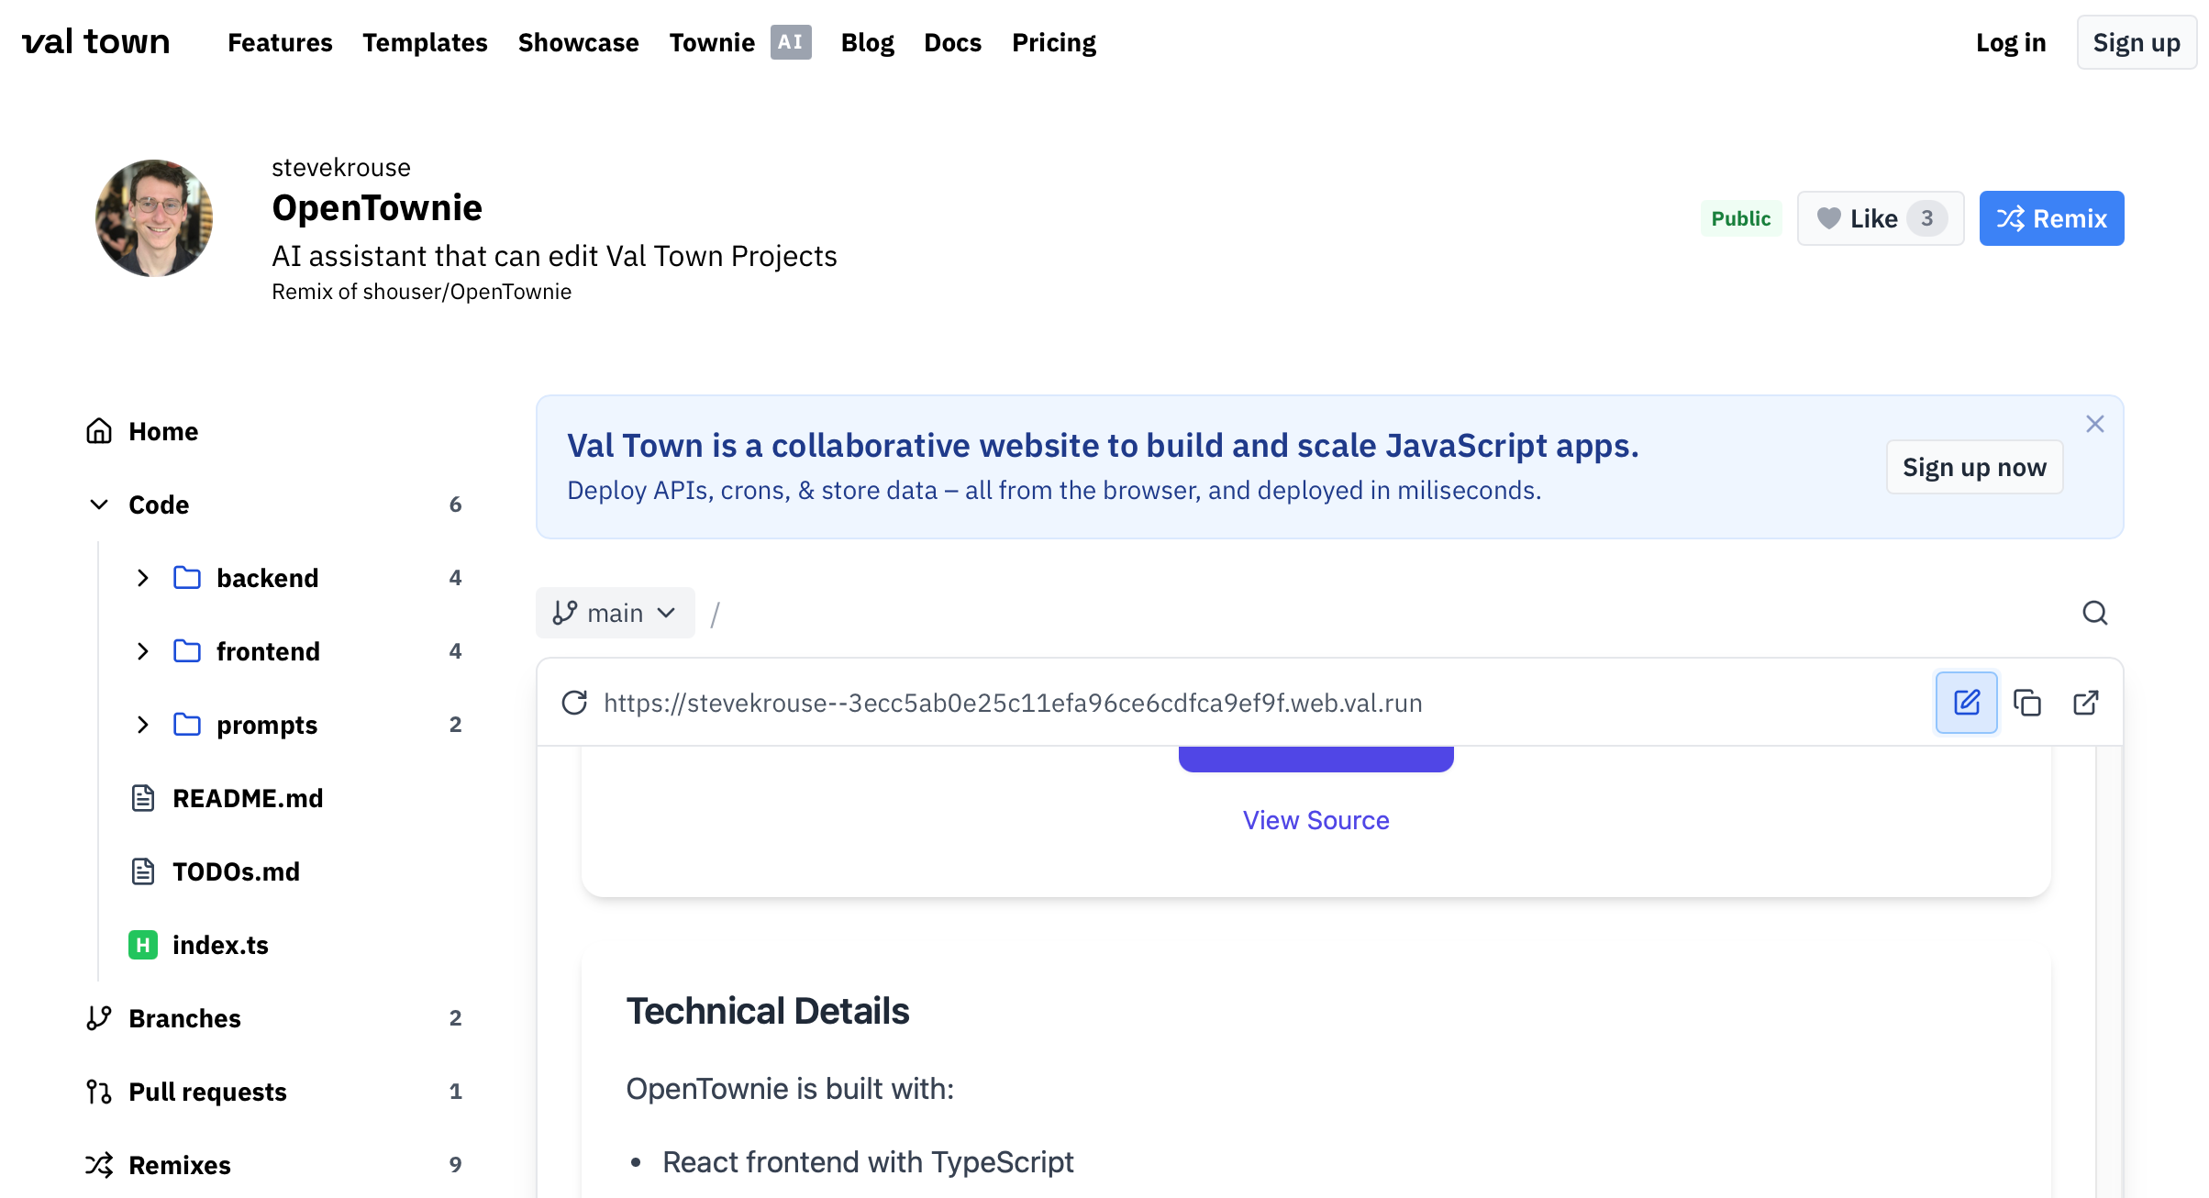The image size is (2209, 1198).
Task: Click the Remix button
Action: 2051,218
